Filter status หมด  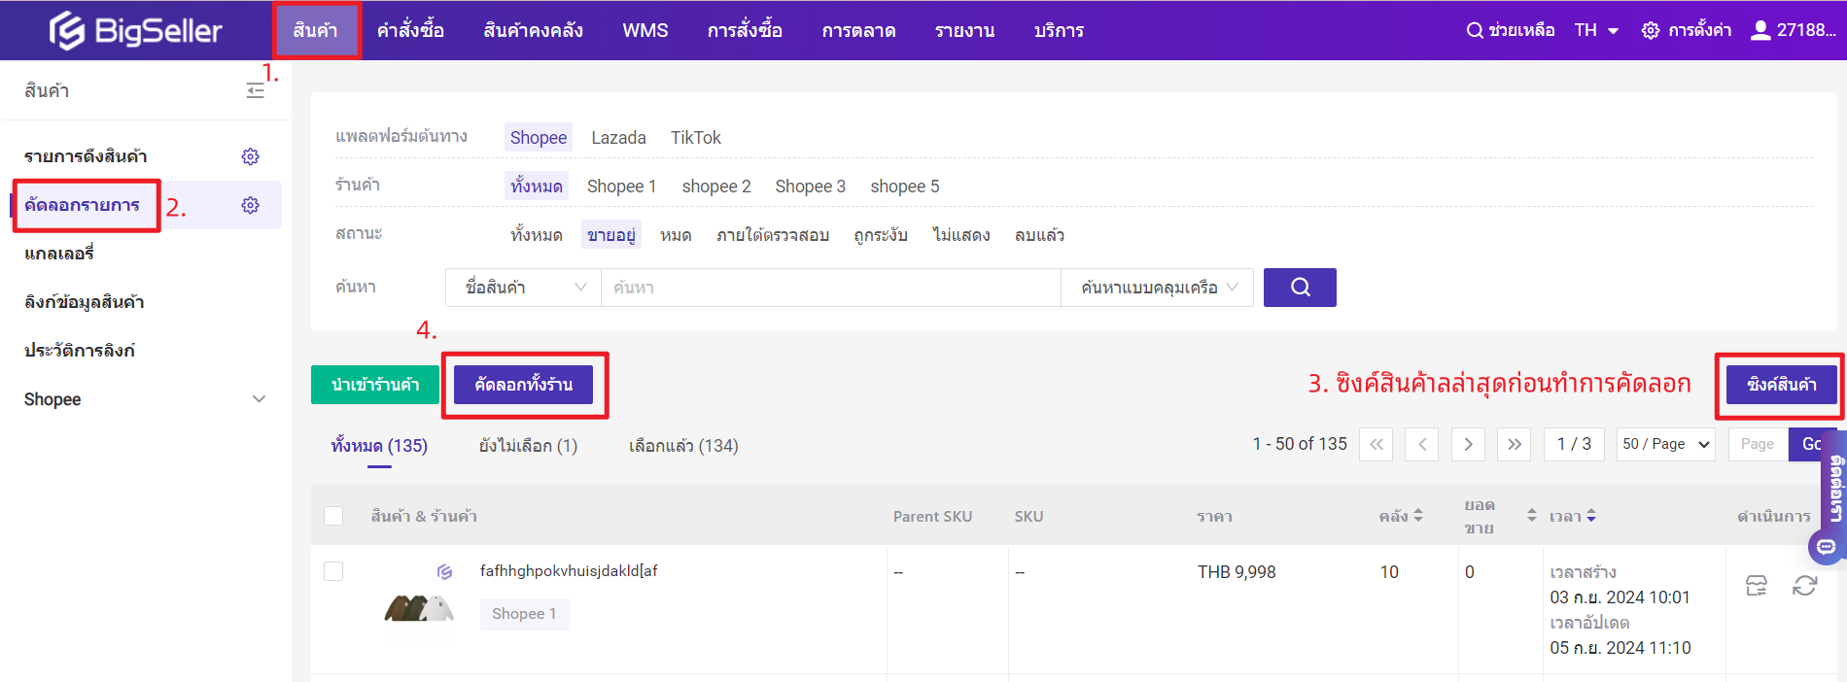pos(676,235)
